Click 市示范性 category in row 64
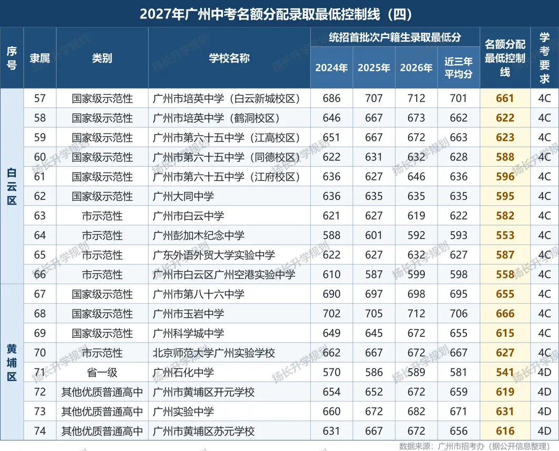 tap(102, 235)
